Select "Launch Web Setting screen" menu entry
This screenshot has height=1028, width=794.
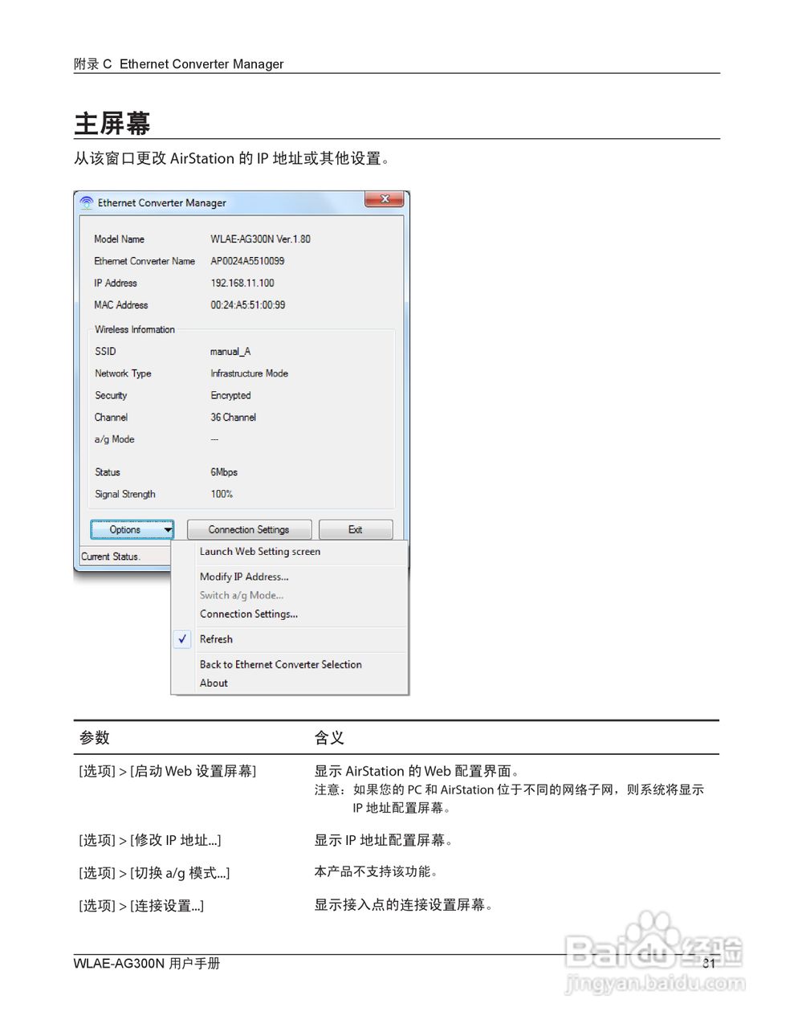click(x=259, y=552)
